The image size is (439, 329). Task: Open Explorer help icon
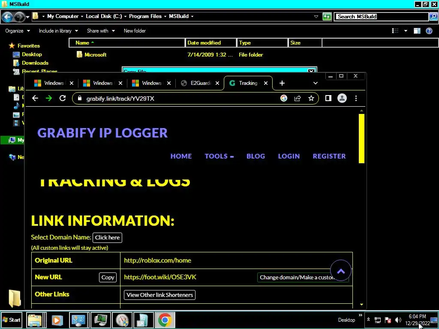pos(429,31)
